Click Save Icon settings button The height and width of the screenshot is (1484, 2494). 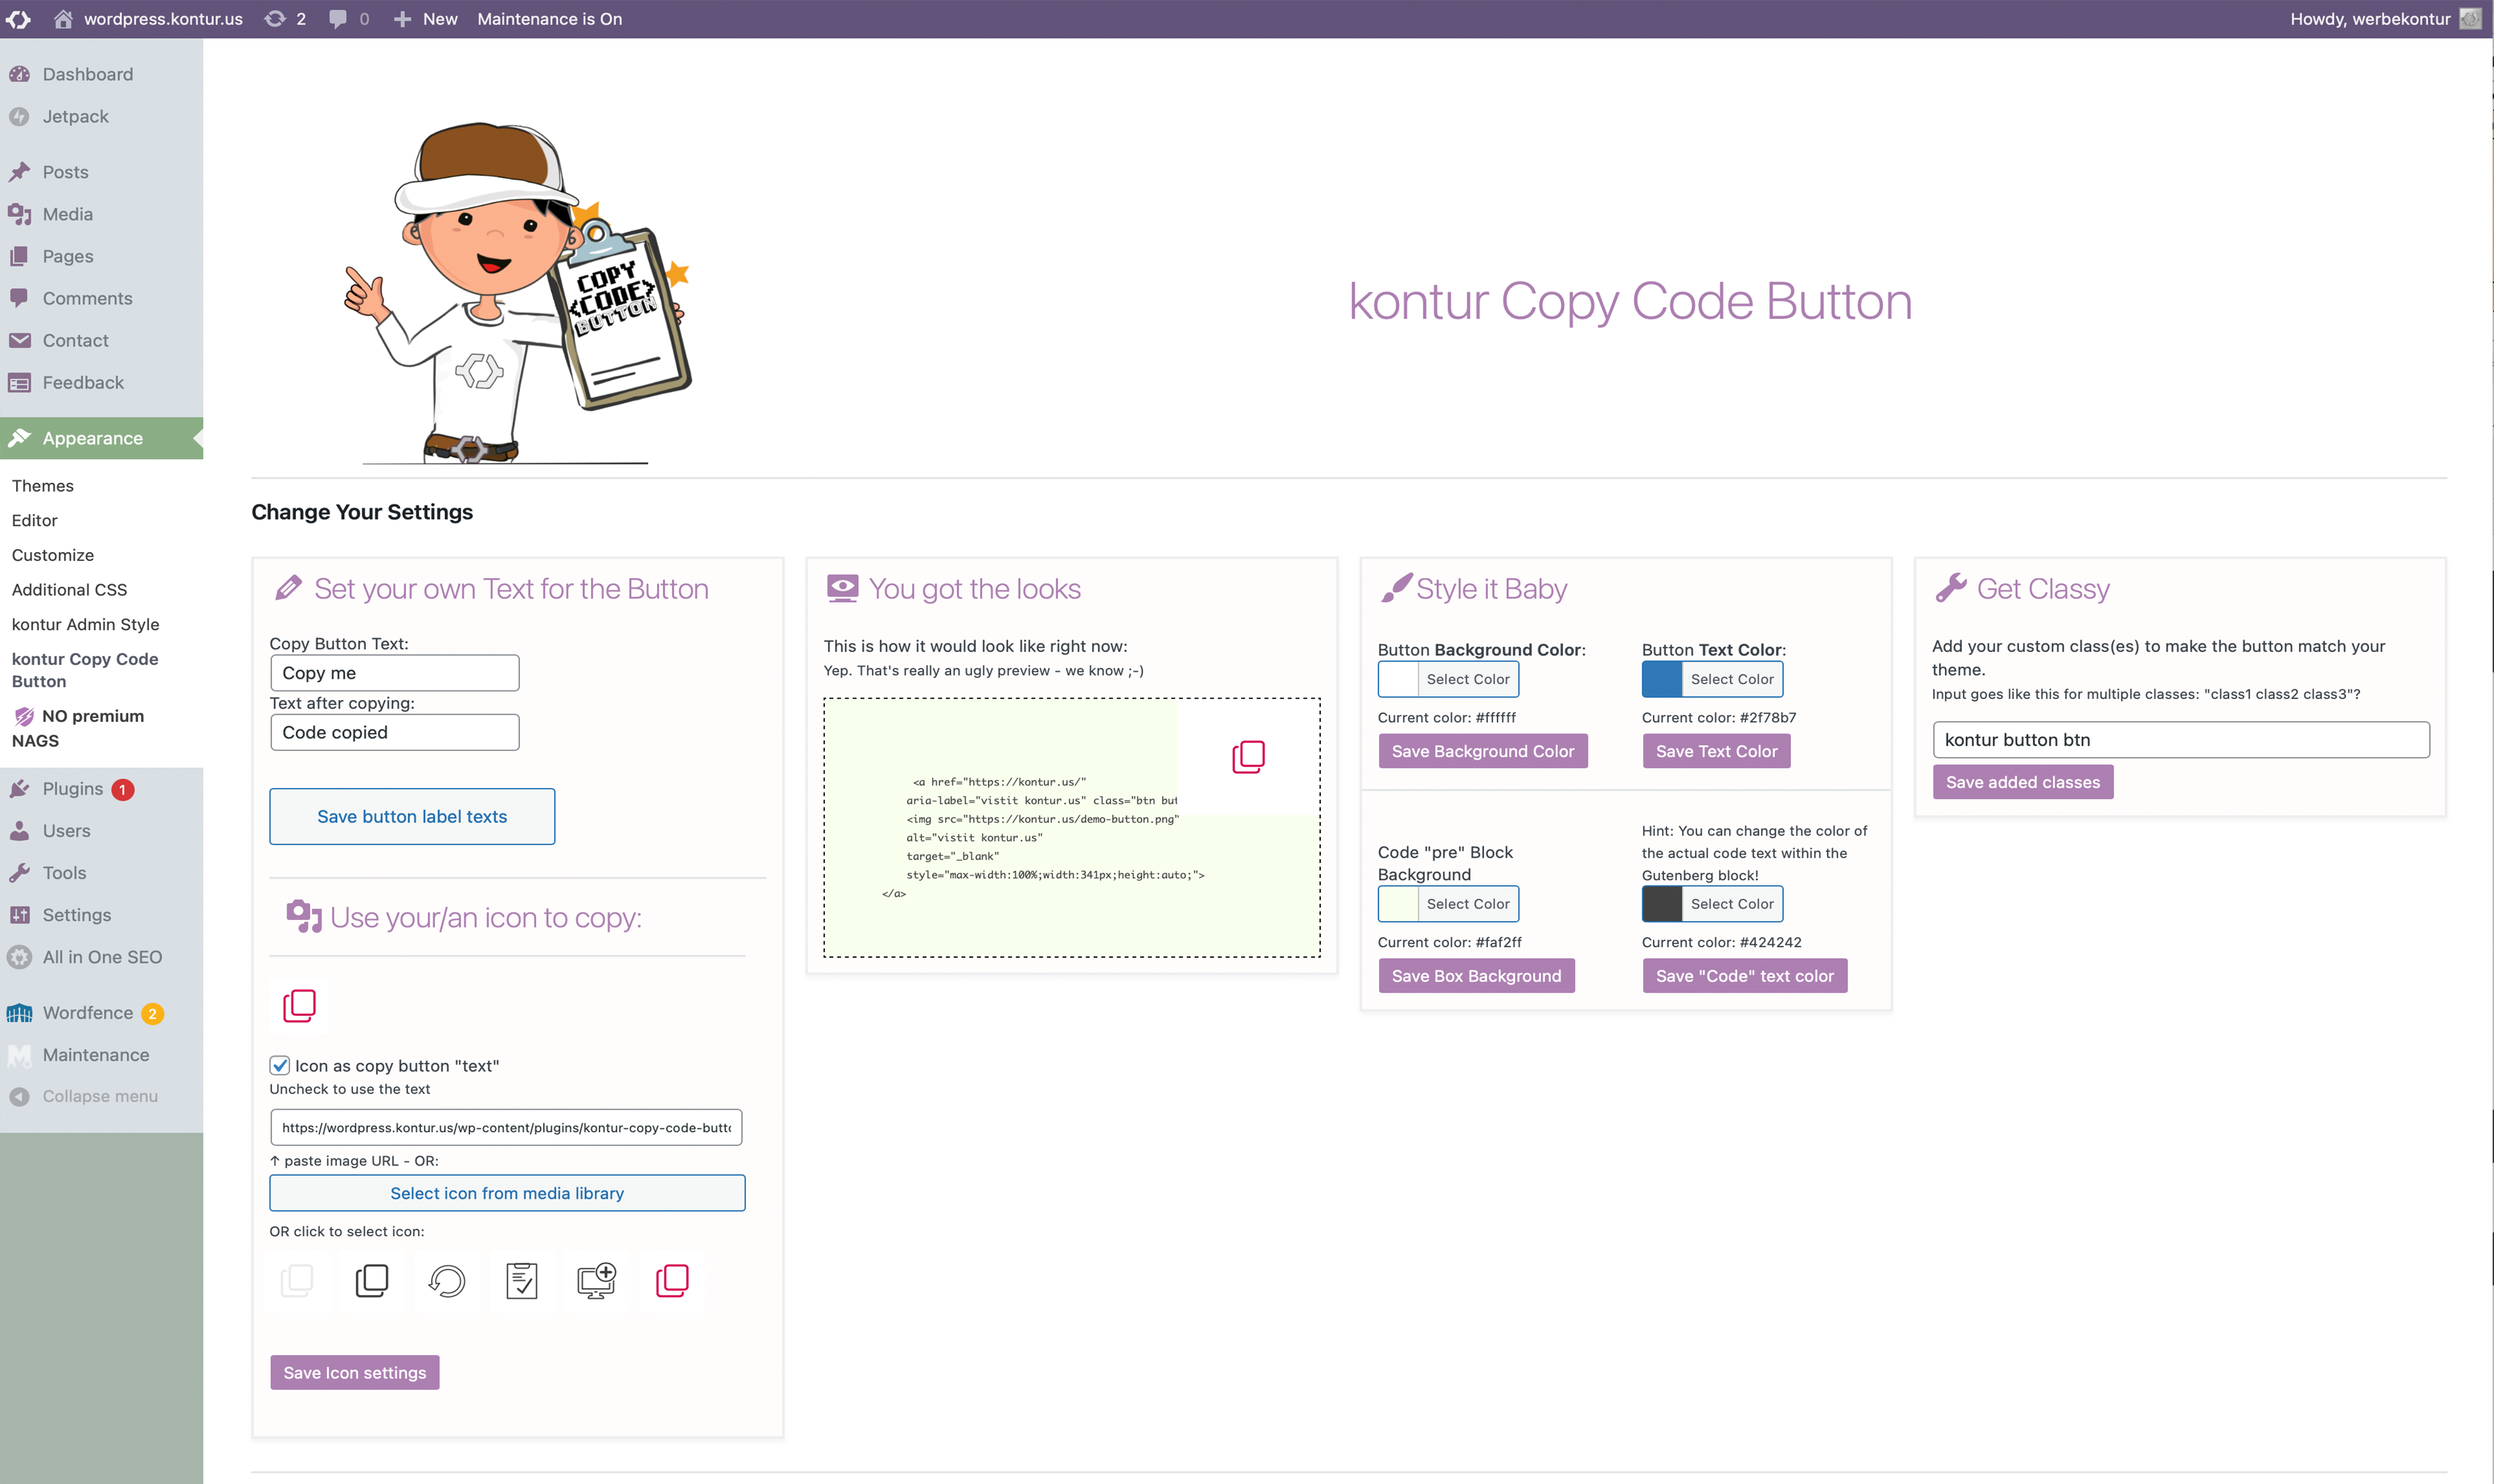tap(355, 1373)
